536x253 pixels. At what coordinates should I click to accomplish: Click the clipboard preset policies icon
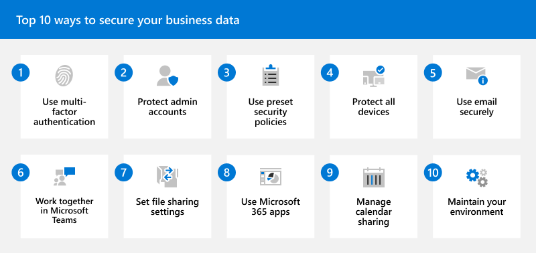click(x=271, y=75)
